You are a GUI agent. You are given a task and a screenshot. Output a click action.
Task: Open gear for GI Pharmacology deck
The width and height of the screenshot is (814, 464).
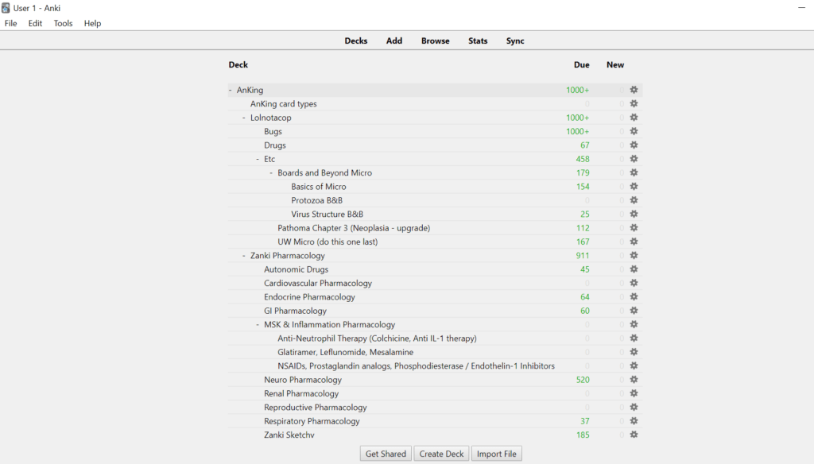[634, 311]
